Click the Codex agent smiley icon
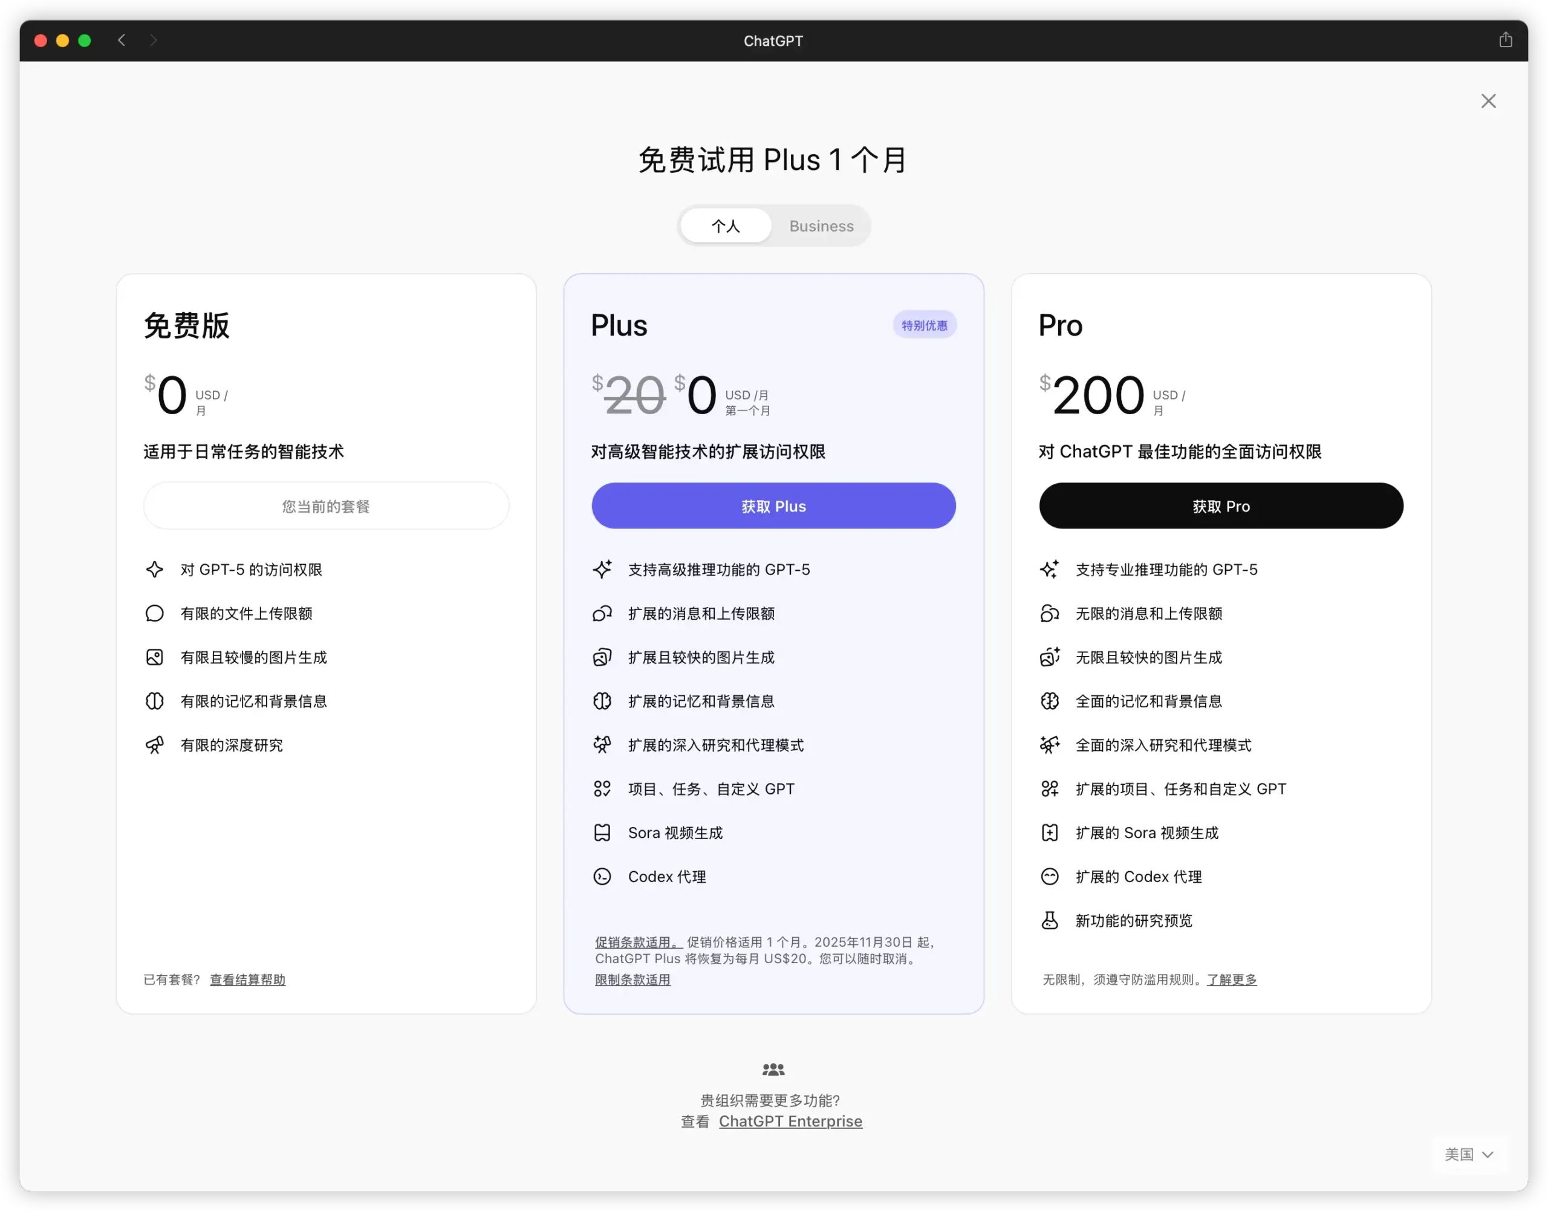 tap(603, 876)
